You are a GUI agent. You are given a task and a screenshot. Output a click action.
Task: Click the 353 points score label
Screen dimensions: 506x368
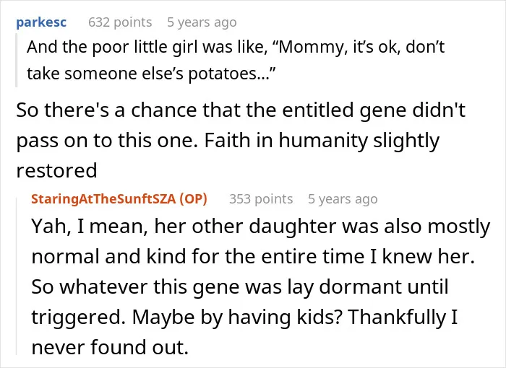pyautogui.click(x=261, y=199)
